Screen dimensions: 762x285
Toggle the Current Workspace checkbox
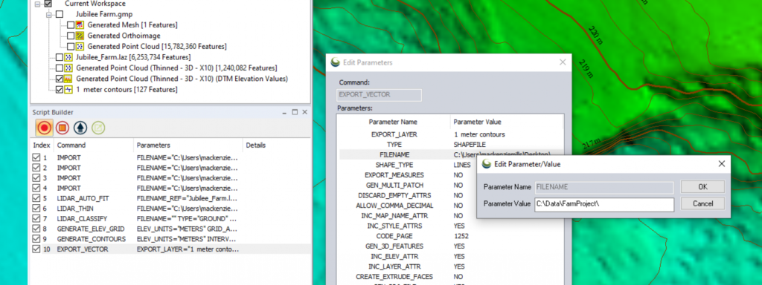[48, 4]
